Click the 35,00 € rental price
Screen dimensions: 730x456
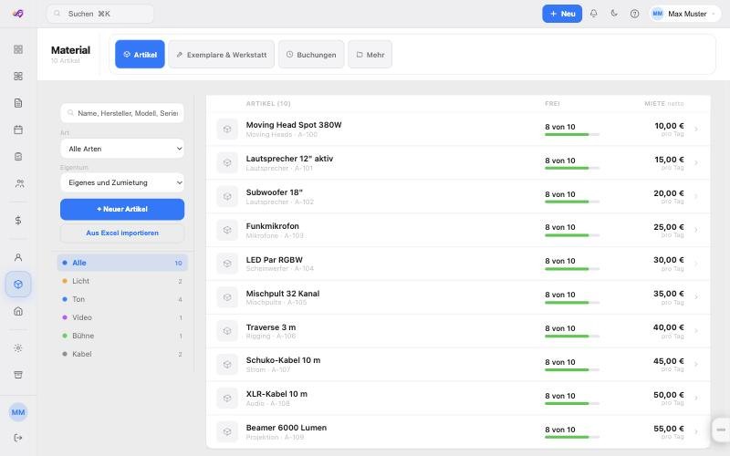coord(669,294)
